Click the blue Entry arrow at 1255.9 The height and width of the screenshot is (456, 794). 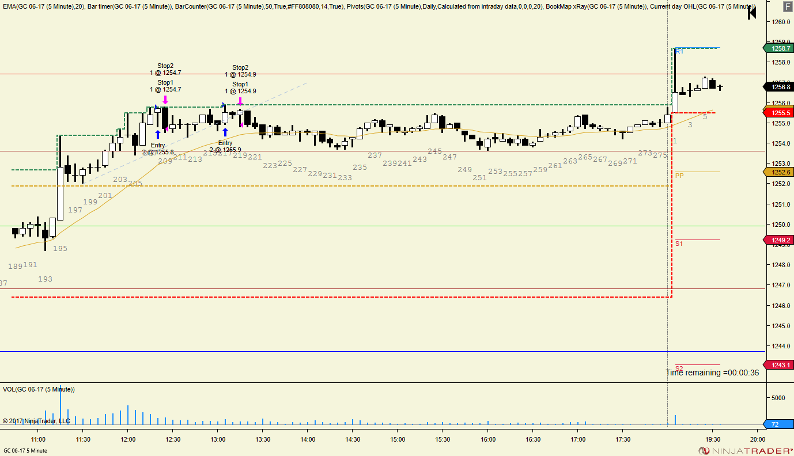coord(225,132)
